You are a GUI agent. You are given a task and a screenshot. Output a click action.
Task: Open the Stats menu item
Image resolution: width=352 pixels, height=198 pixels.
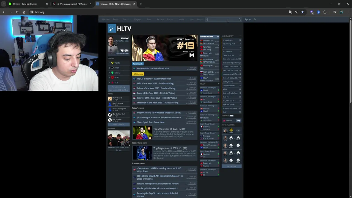pos(149,20)
